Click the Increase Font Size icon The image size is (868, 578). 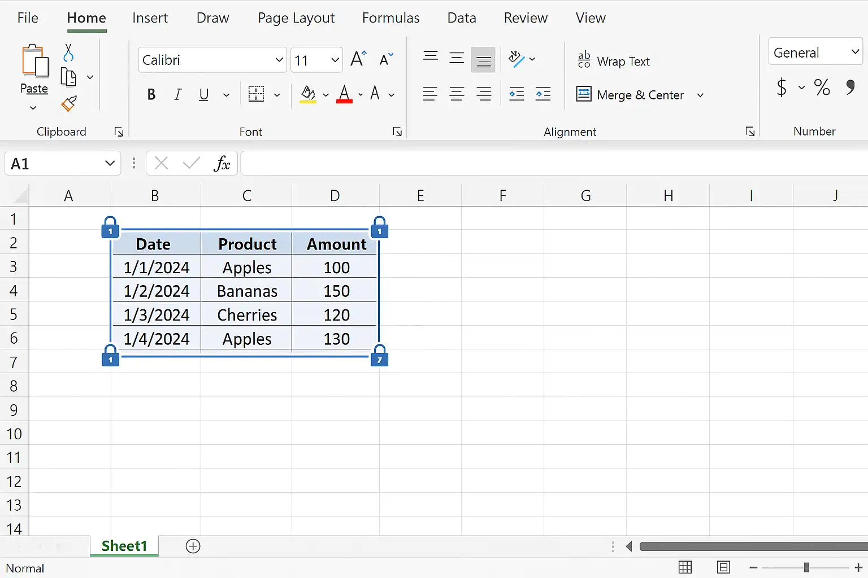[358, 59]
